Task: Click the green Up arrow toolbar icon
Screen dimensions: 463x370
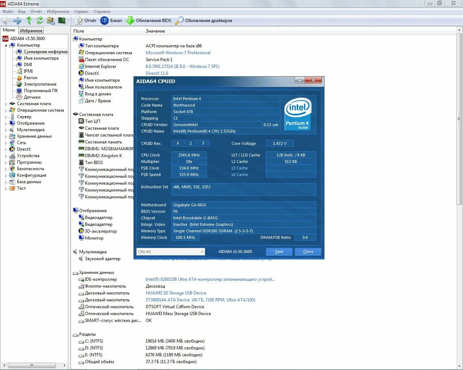Action: [x=29, y=21]
